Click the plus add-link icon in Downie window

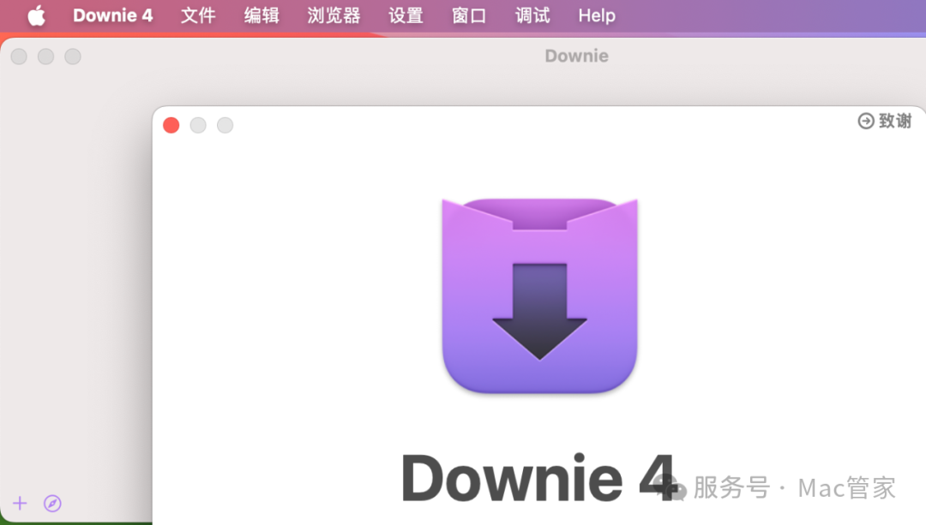click(x=20, y=504)
